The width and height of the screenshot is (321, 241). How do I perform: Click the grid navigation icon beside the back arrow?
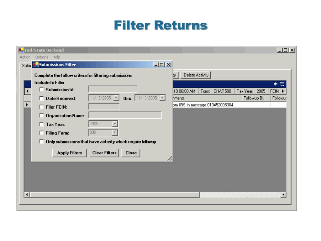click(x=282, y=84)
